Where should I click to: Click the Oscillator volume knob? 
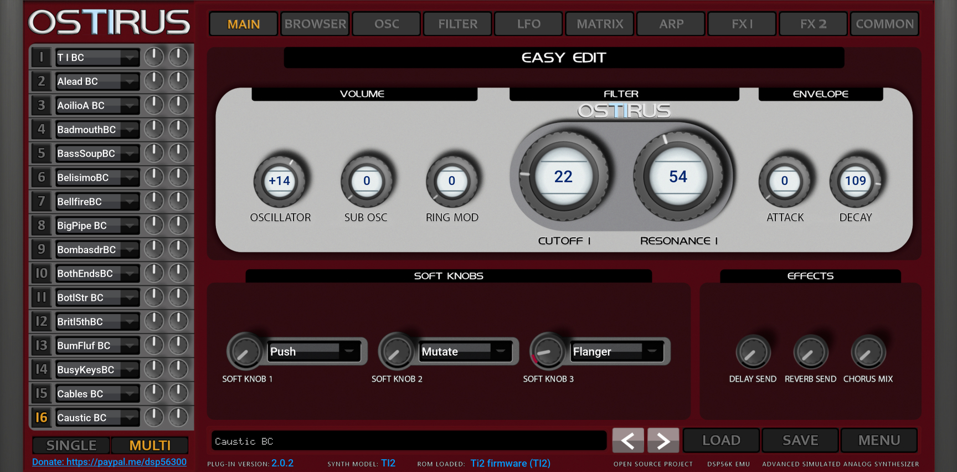pos(279,181)
